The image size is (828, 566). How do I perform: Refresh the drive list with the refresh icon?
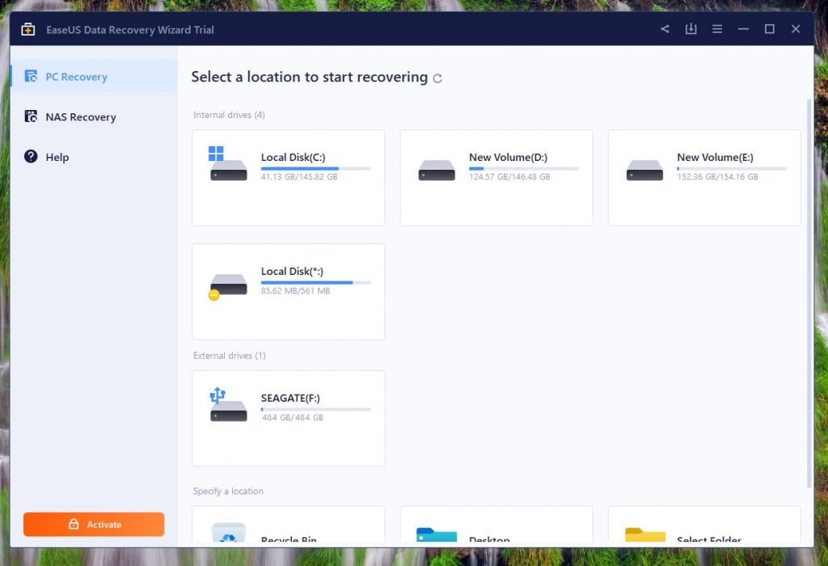pos(437,78)
